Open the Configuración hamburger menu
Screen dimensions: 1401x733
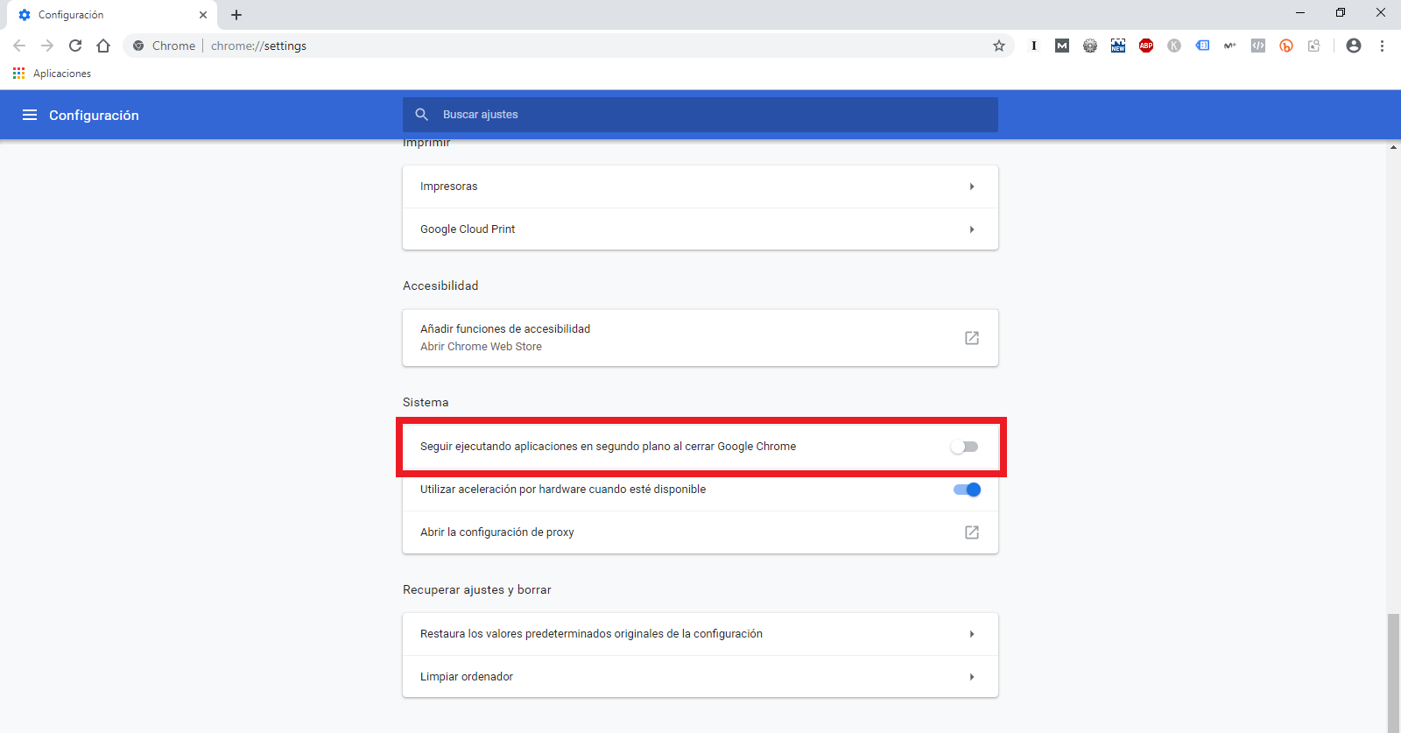(x=30, y=115)
